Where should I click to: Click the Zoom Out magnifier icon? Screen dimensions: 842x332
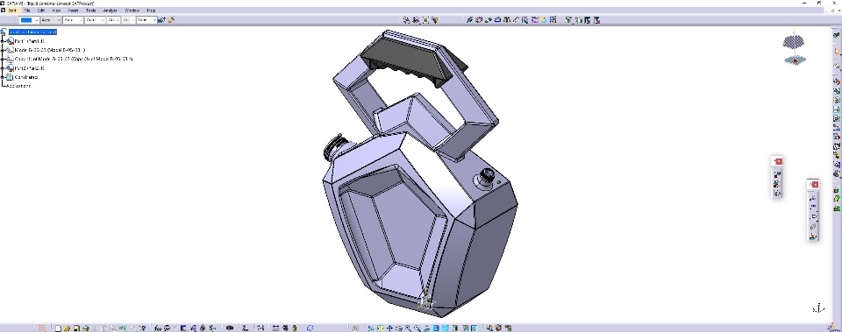[417, 328]
